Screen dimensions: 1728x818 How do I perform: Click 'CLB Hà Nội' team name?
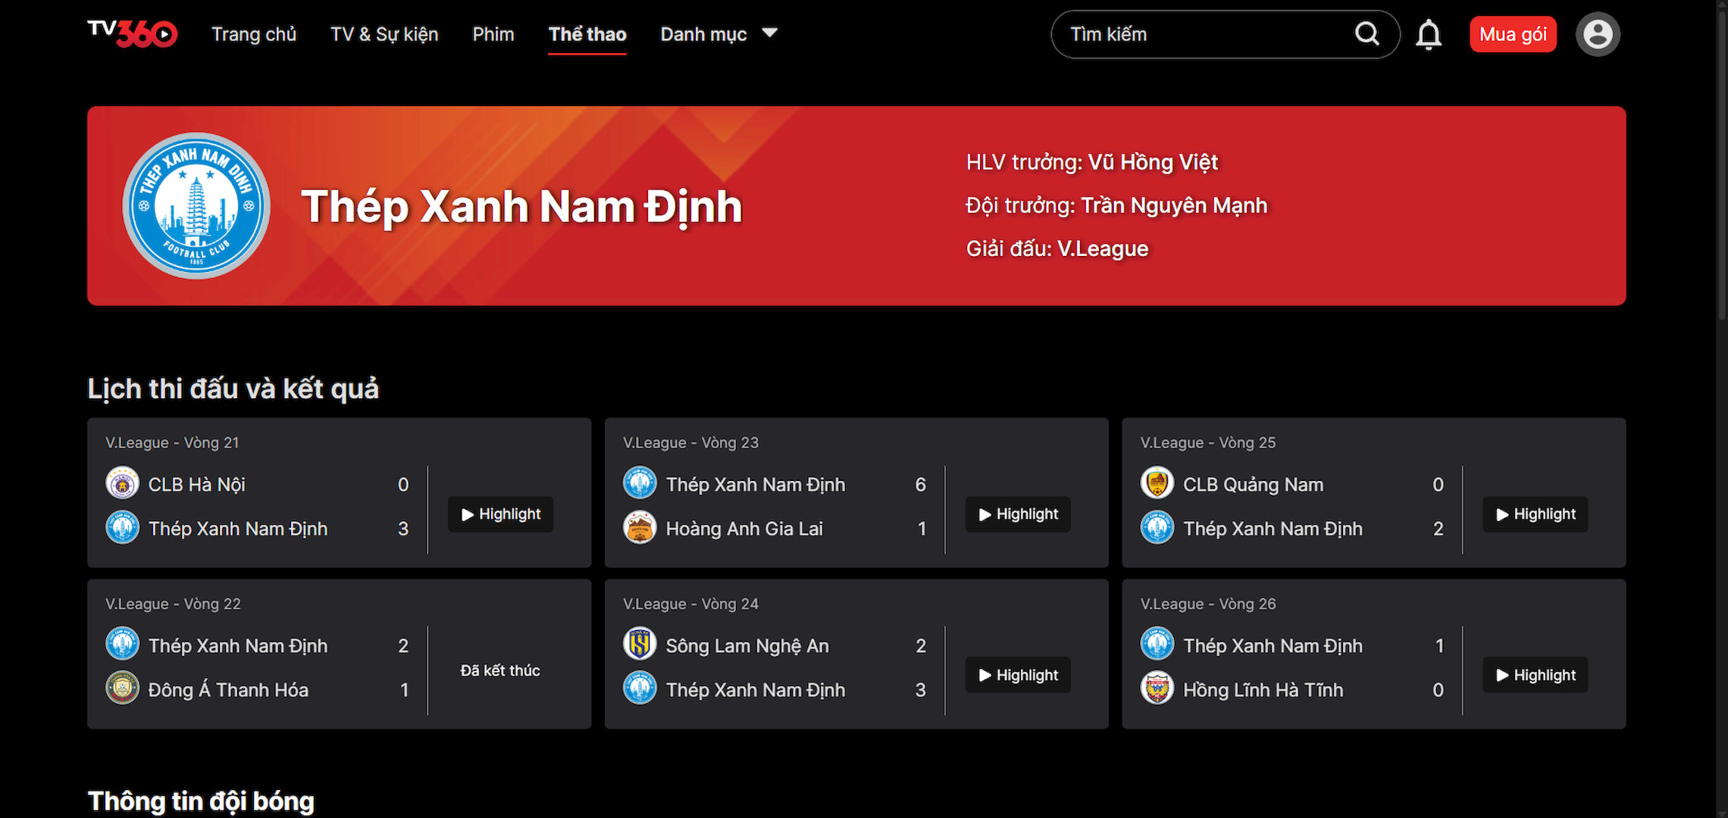coord(197,485)
